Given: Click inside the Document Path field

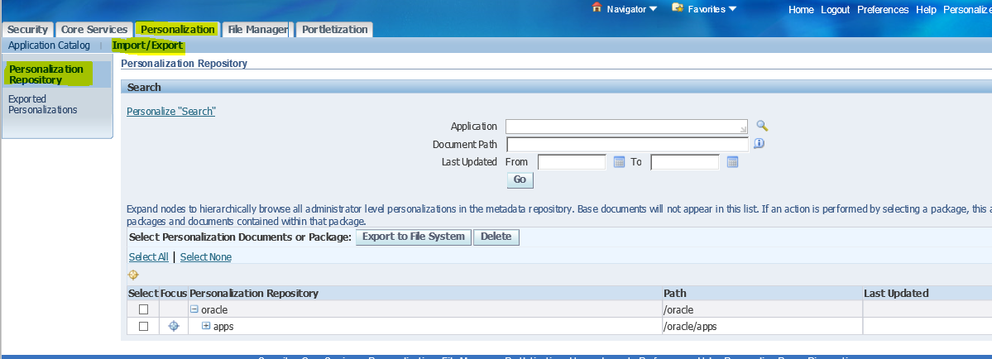Looking at the screenshot, I should (x=627, y=144).
